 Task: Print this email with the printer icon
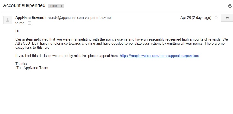point(230,6)
